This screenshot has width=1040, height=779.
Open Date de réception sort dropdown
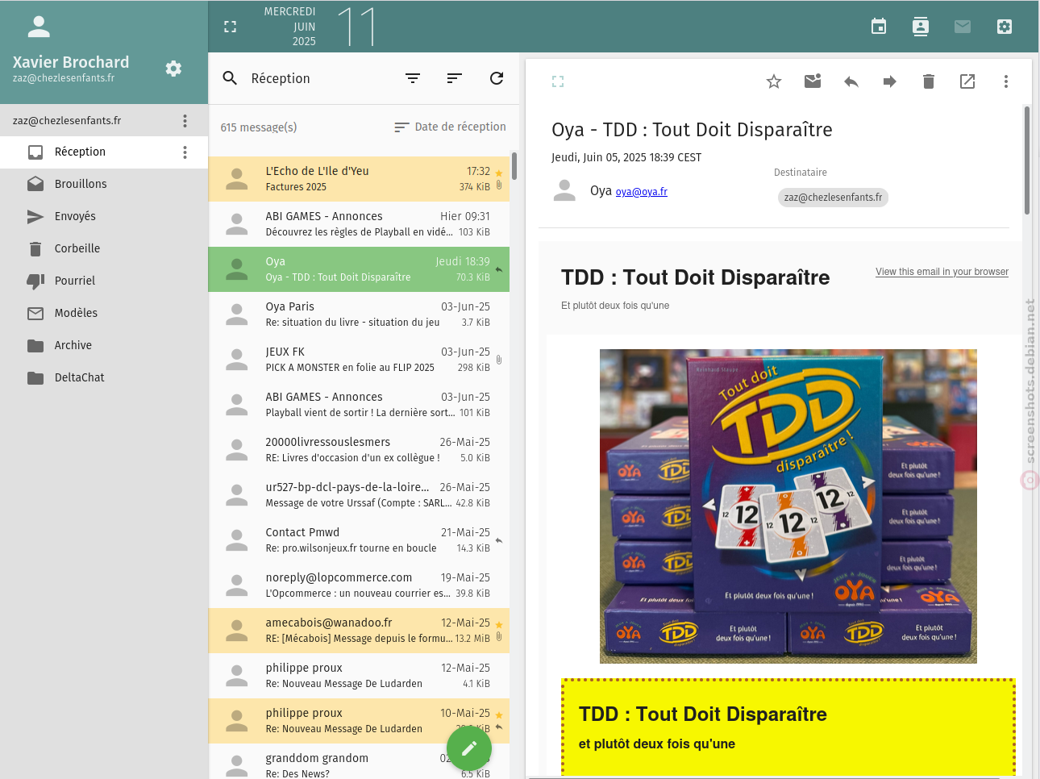[x=450, y=127]
